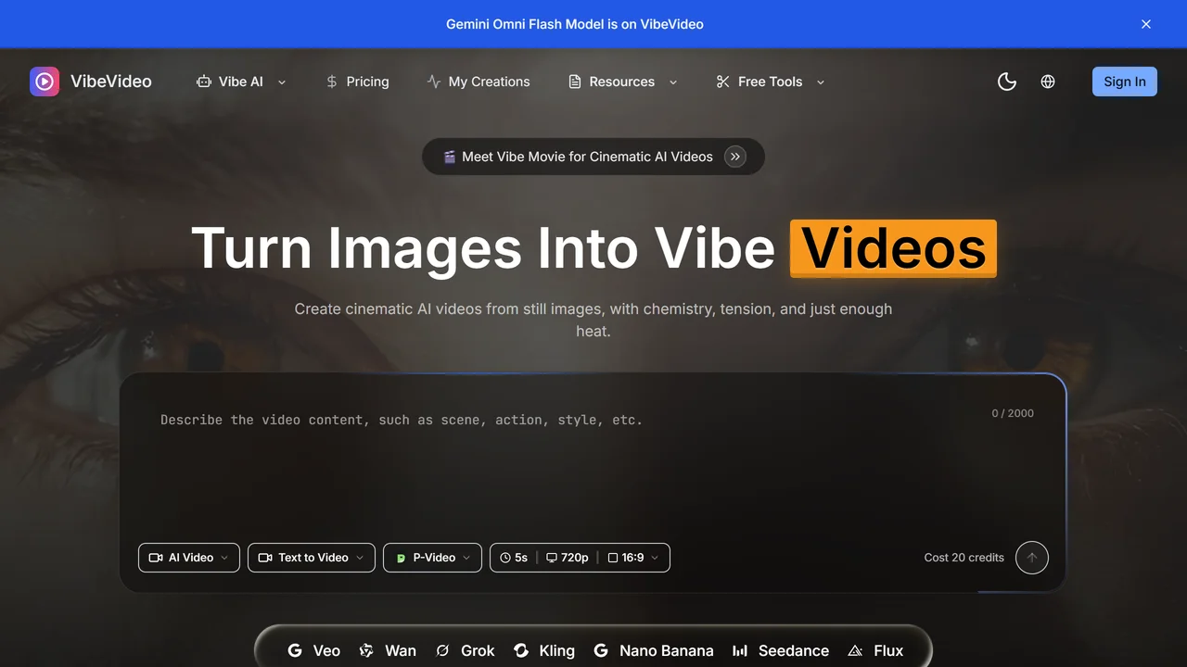Expand the Free Tools menu chevron
1187x667 pixels.
pyautogui.click(x=821, y=82)
